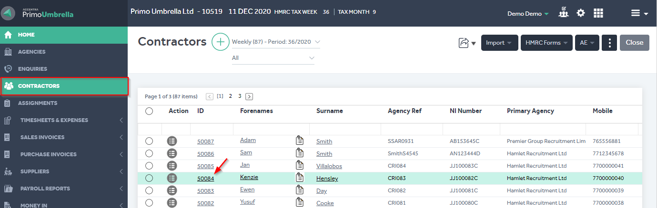Expand Timesheets & Expenses menu
The height and width of the screenshot is (208, 657).
[64, 120]
